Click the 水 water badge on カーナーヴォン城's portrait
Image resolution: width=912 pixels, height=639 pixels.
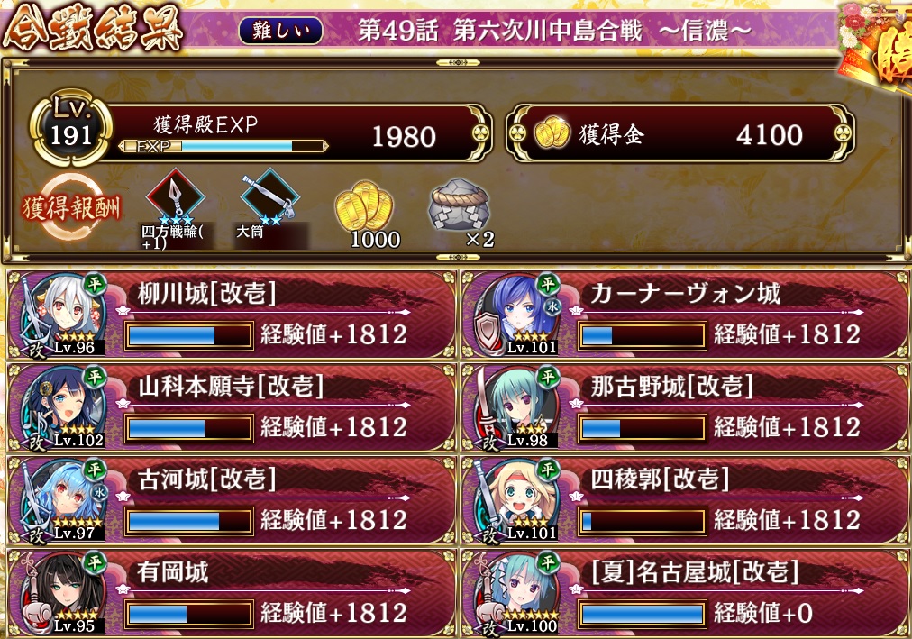click(552, 306)
